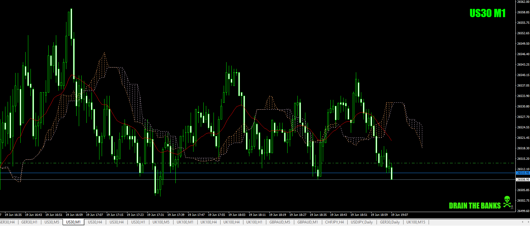The height and width of the screenshot is (226, 530).
Task: Open the UK100,M5 chart tab
Action: pyautogui.click(x=161, y=222)
